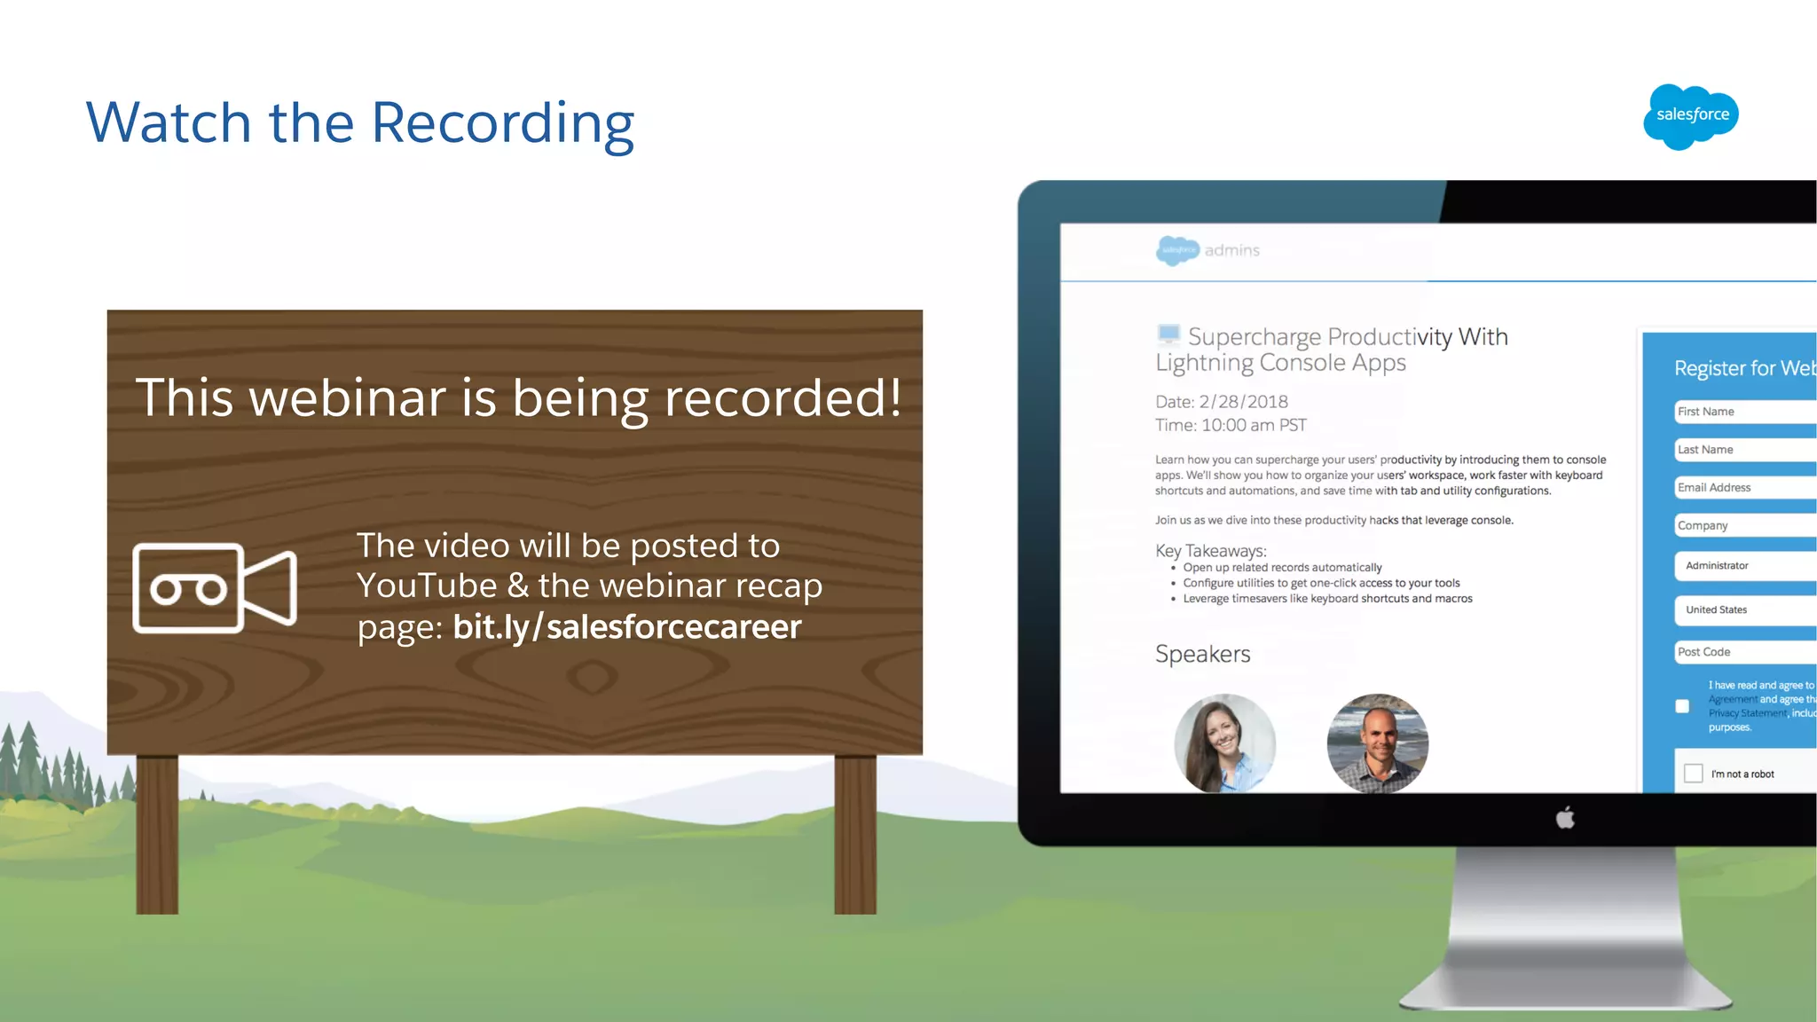This screenshot has height=1022, width=1817.
Task: Check the agreement consent checkbox
Action: [1682, 706]
